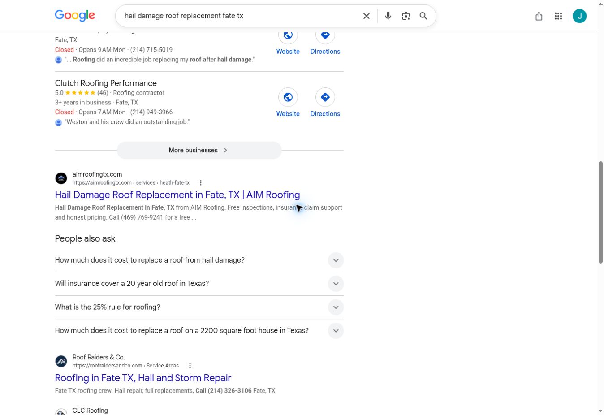
Task: Start a voice search with microphone
Action: coord(388,16)
